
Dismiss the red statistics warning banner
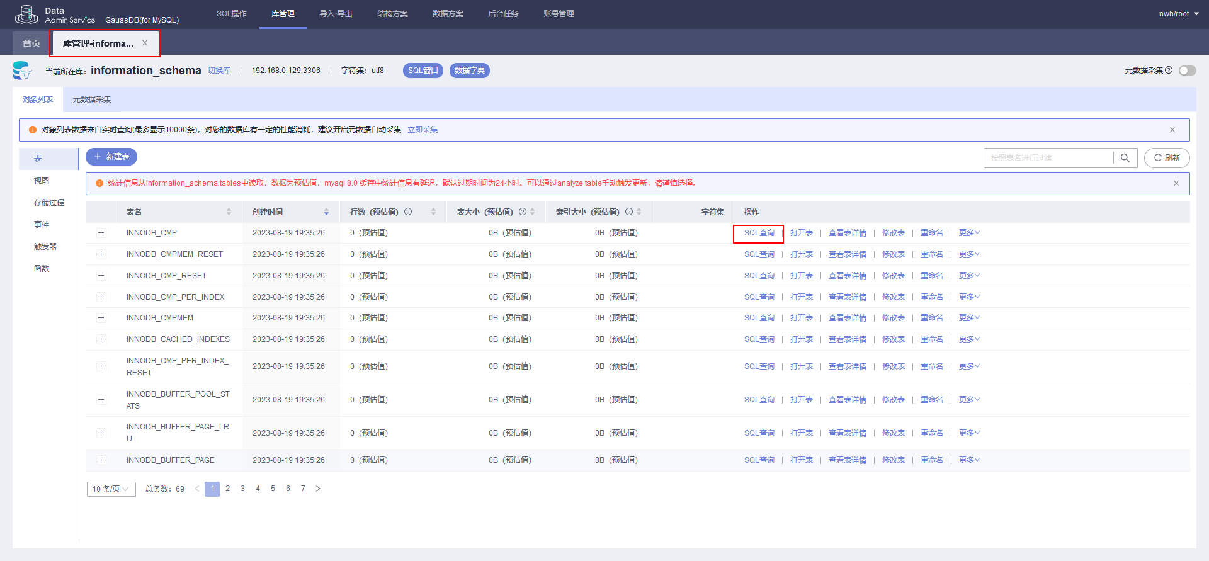(1176, 183)
